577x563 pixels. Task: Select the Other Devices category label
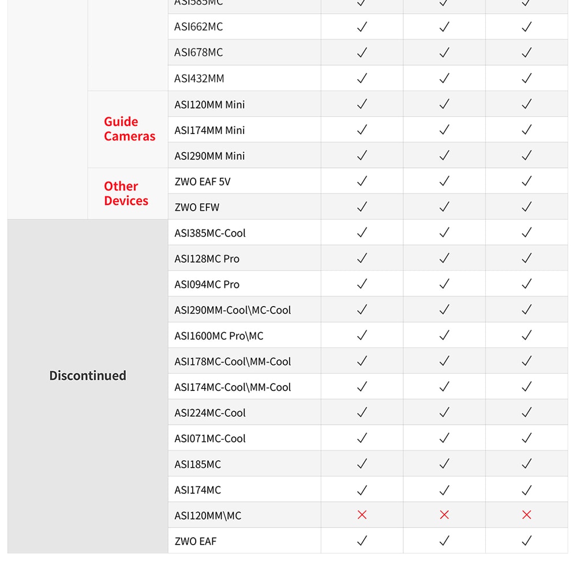point(126,193)
